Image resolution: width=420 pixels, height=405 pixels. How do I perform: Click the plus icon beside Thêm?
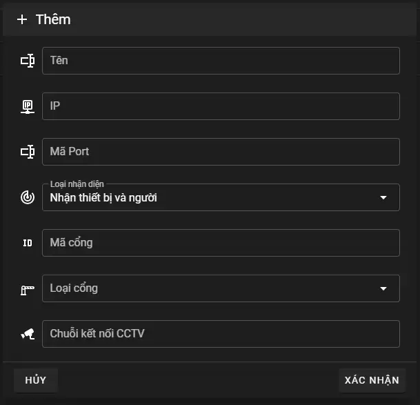(22, 19)
